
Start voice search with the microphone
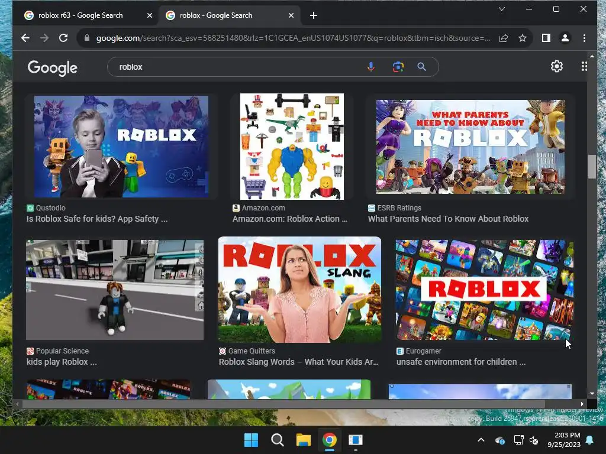coord(371,67)
